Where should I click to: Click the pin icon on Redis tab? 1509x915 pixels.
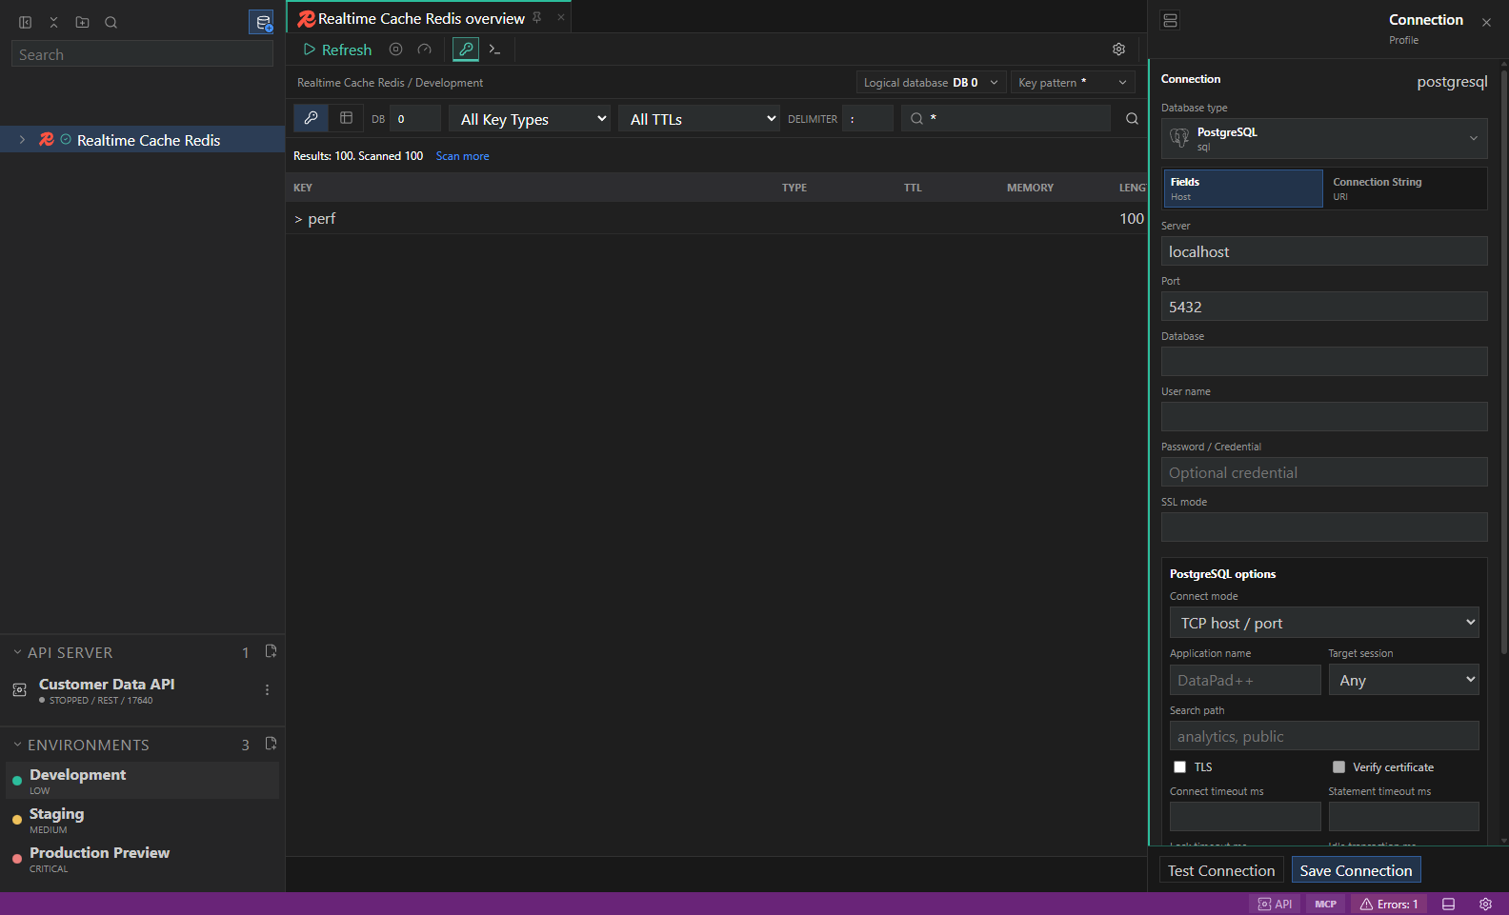[x=537, y=17]
